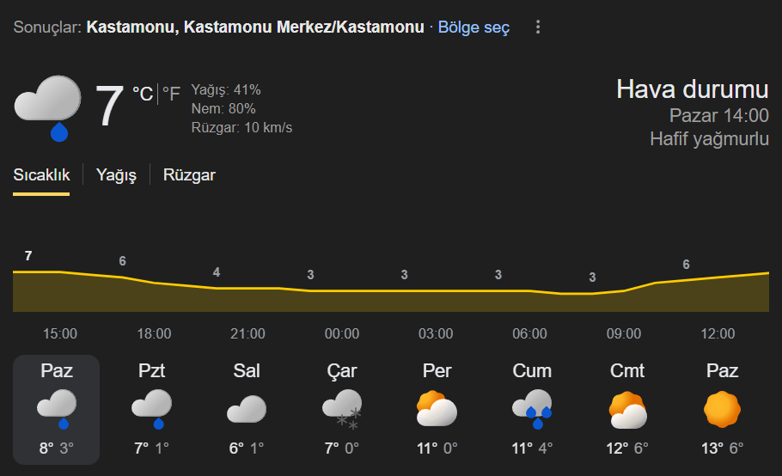The image size is (782, 476).
Task: Select the highlighted Paz day forecast card
Action: 57,409
